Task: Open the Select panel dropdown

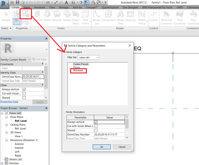Action: click(x=6, y=28)
